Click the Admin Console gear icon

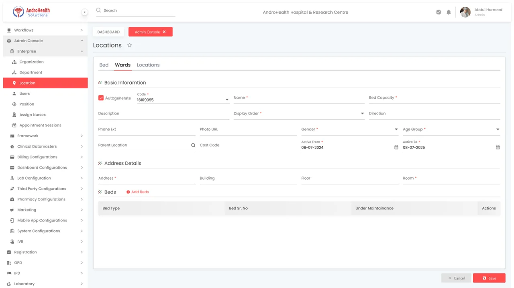(x=9, y=41)
